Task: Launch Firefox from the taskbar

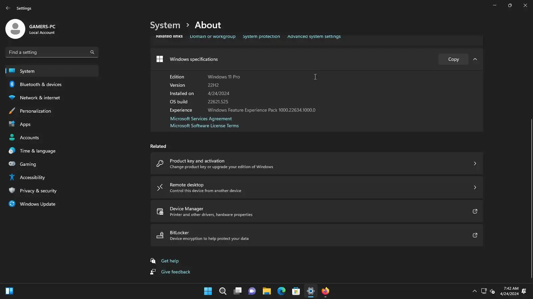Action: point(325,291)
